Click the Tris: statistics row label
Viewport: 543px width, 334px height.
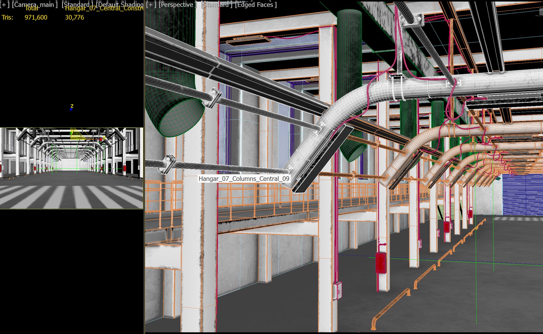coord(7,17)
